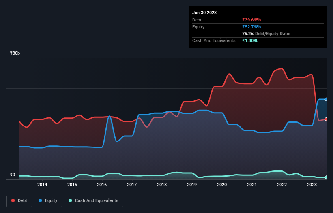Image resolution: width=333 pixels, height=213 pixels.
Task: Click the ₹80b y-axis label
Action: tap(15, 53)
